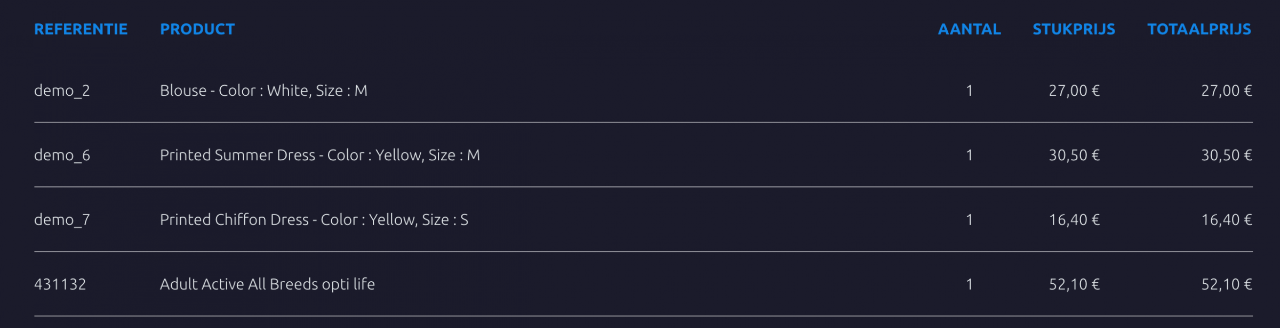This screenshot has width=1280, height=328.
Task: Open Adult Active All Breeds opti life
Action: (x=267, y=284)
